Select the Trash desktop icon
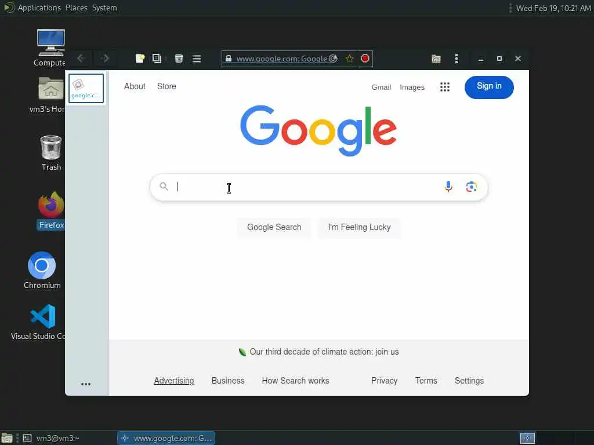The image size is (594, 445). coord(51,153)
